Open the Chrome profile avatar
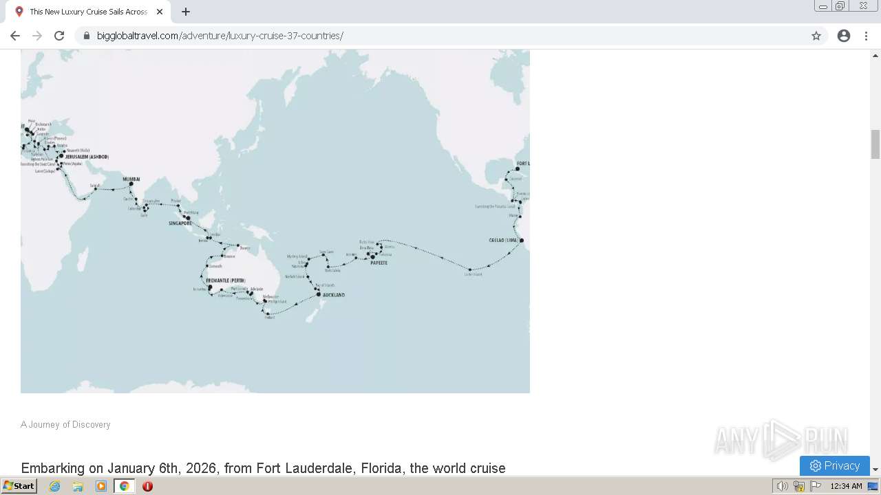This screenshot has width=881, height=495. 844,36
